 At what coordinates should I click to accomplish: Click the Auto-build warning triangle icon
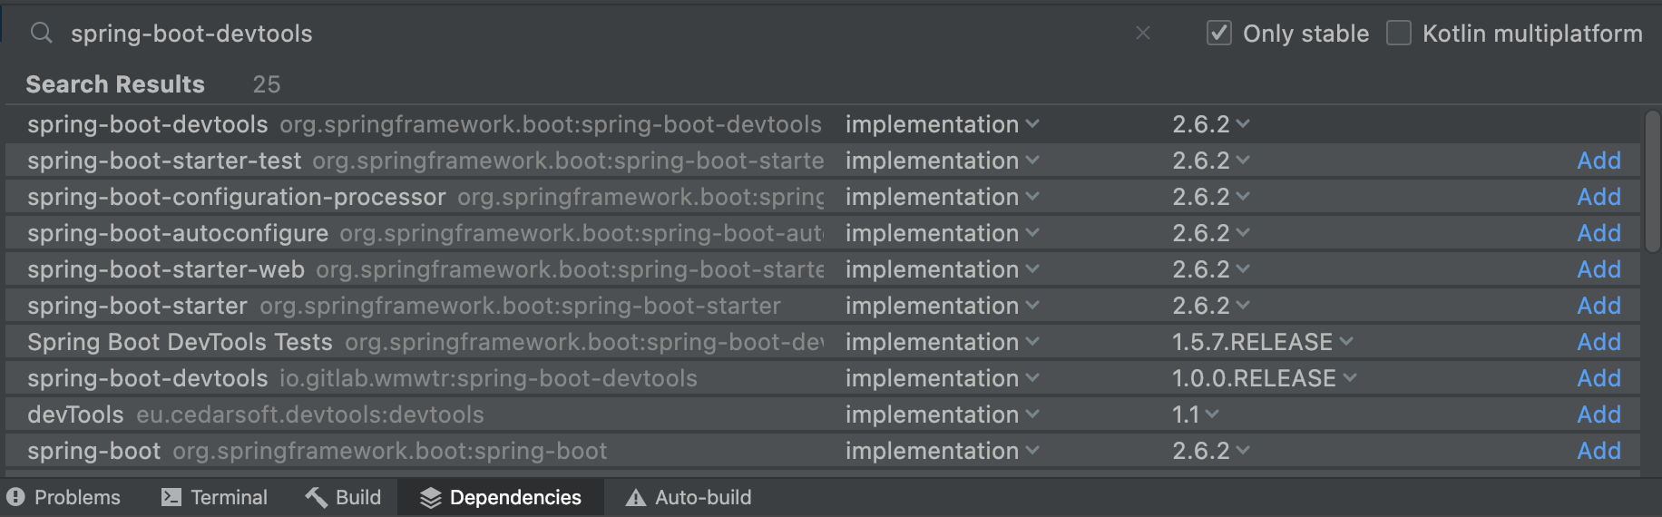[x=636, y=497]
